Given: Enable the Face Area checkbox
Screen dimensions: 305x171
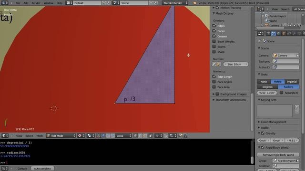Looking at the screenshot, I should tap(214, 87).
